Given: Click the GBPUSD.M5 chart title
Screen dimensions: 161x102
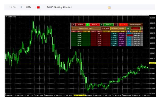Looking at the screenshot, I should (12, 17).
